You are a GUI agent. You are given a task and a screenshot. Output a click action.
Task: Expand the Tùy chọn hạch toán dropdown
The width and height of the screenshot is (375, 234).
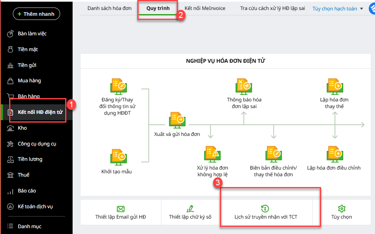[338, 9]
